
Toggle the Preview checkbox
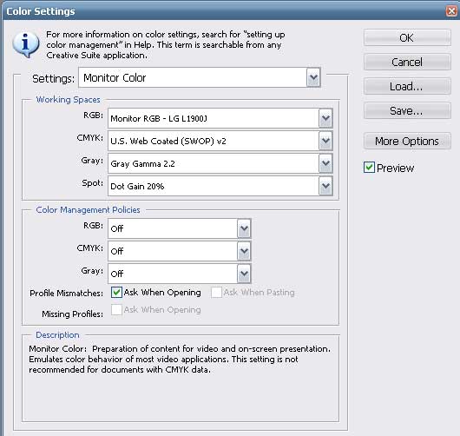(369, 168)
